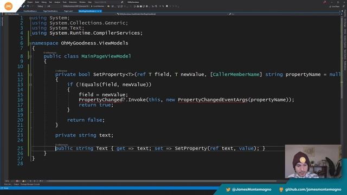Switch to the PageViewModel.cs tab
The image size is (347, 195).
coord(50,11)
